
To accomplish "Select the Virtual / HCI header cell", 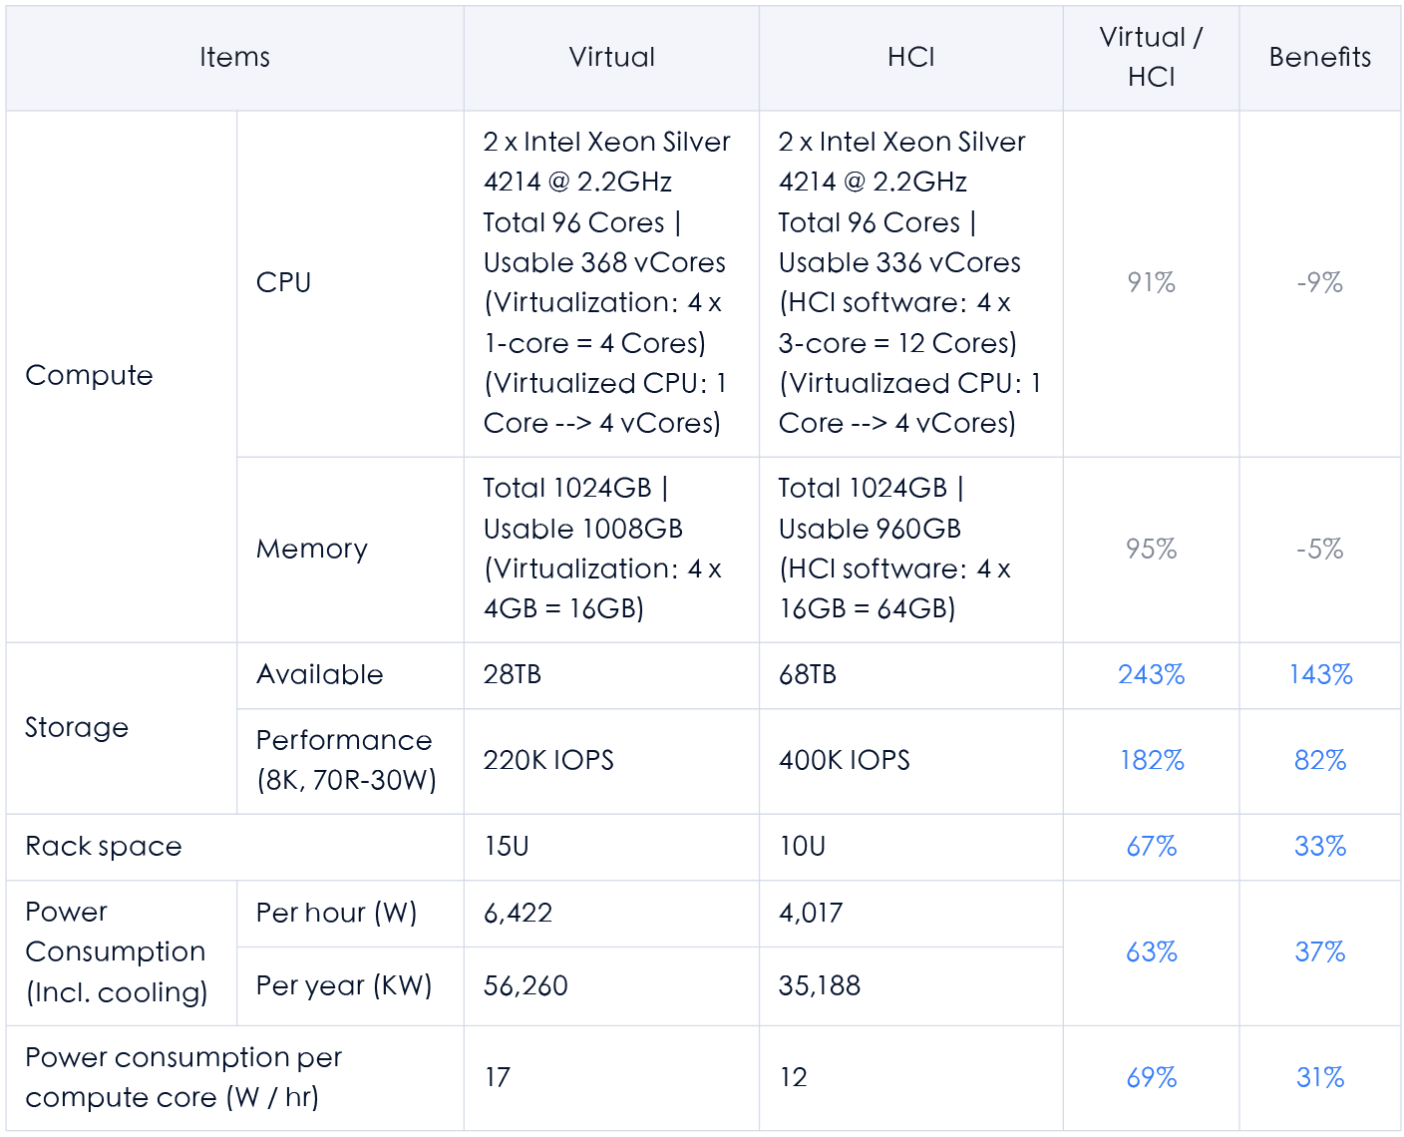I will point(1151,57).
